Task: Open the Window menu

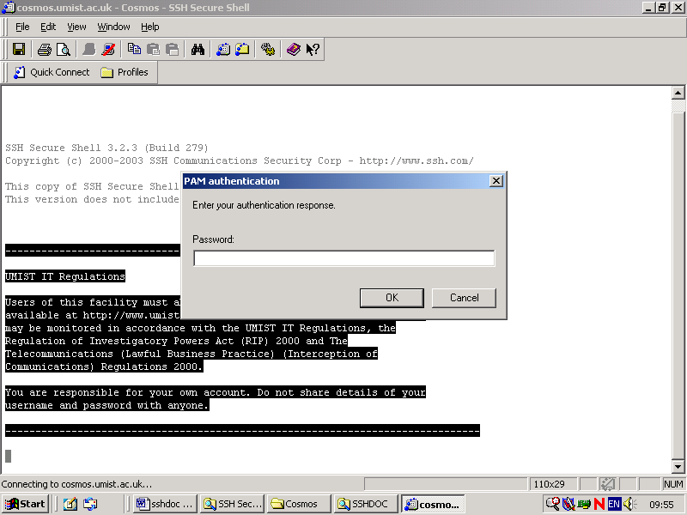Action: tap(113, 27)
